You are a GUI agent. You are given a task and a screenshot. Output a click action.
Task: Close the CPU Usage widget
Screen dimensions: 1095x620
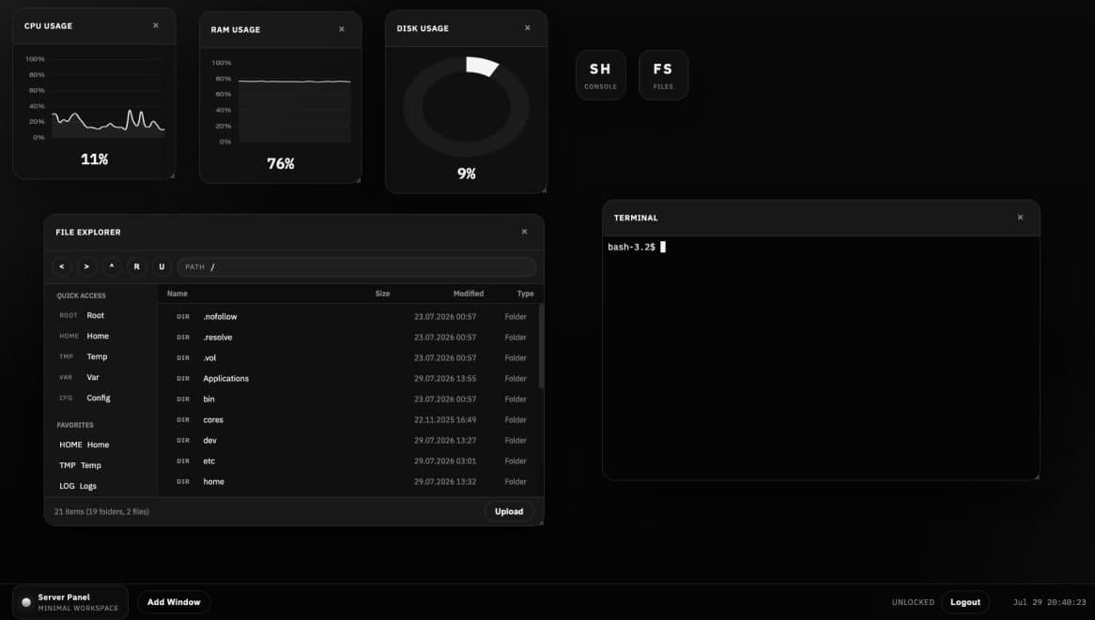pyautogui.click(x=156, y=26)
